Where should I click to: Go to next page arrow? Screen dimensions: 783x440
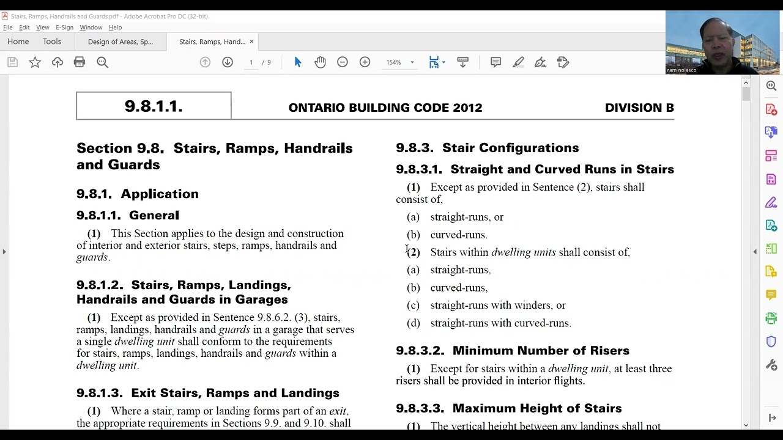click(228, 62)
